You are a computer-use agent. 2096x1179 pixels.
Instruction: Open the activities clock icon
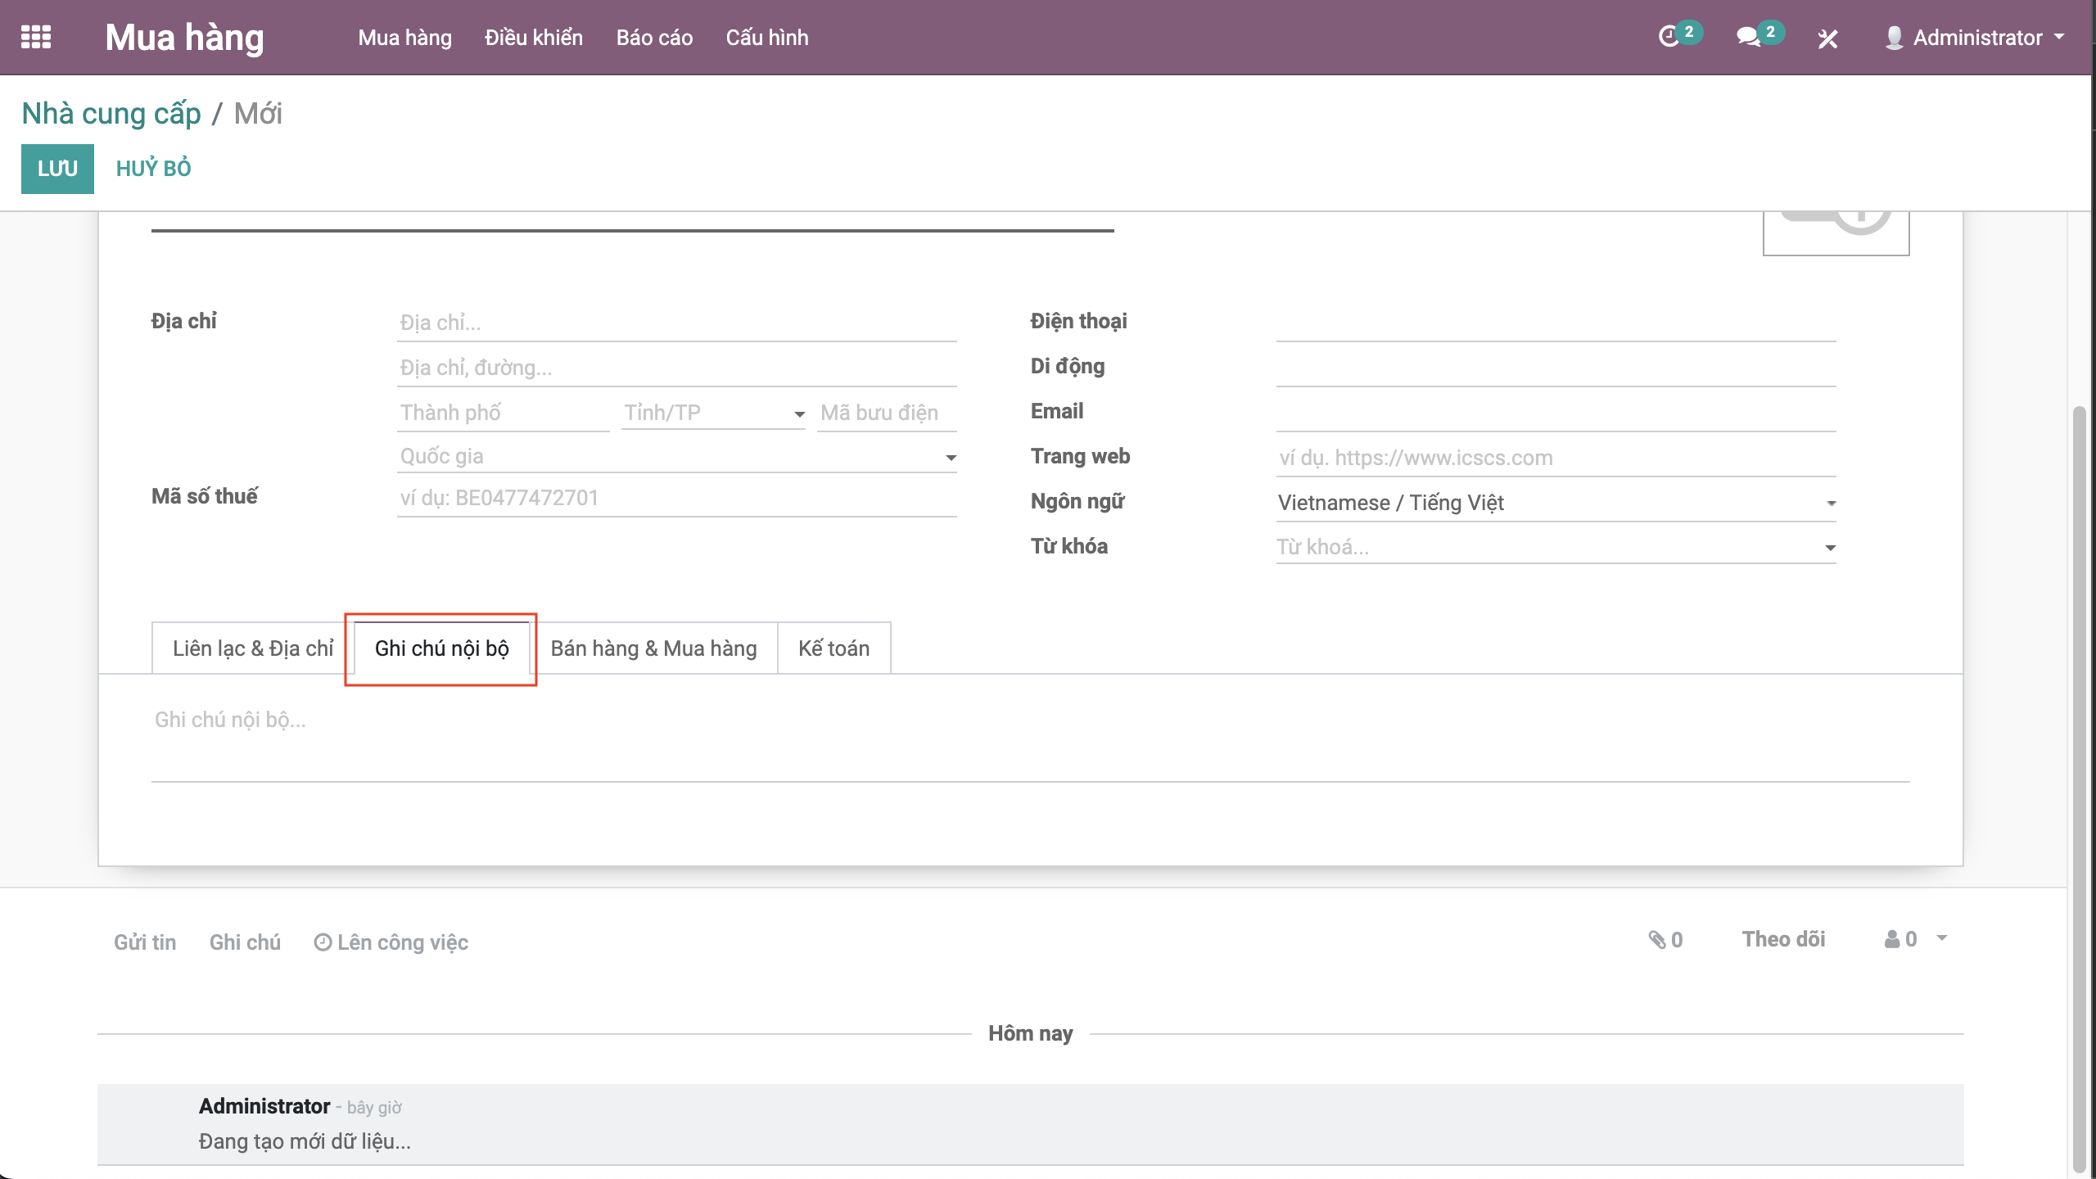click(1669, 38)
